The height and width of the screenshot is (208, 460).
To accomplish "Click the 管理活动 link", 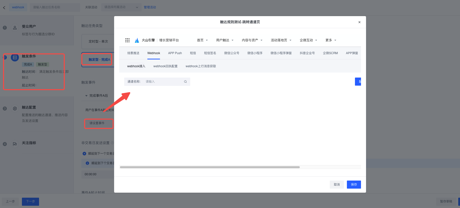I will point(150,7).
